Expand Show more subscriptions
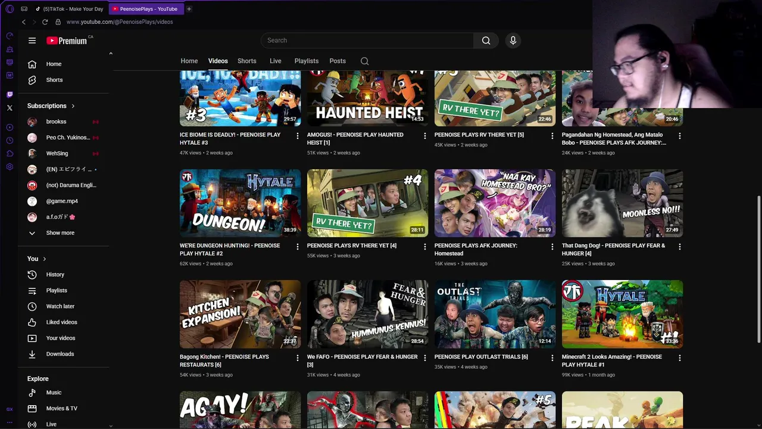The height and width of the screenshot is (429, 762). click(x=60, y=233)
